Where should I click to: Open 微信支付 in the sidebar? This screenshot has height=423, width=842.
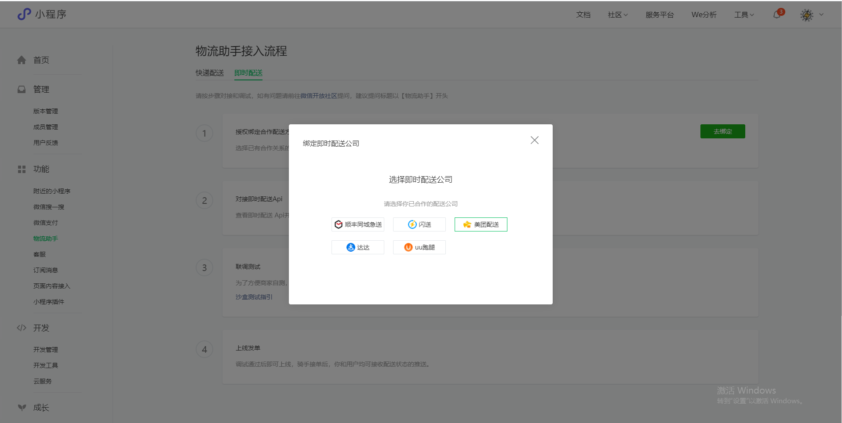point(46,223)
